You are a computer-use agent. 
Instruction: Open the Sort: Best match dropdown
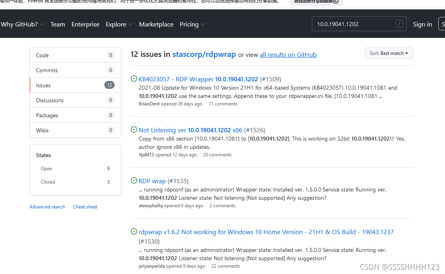[389, 53]
